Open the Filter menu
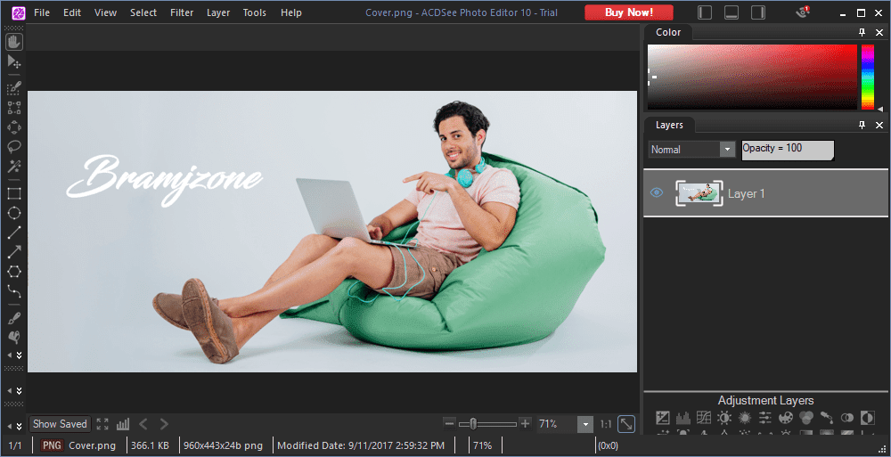 coord(182,12)
